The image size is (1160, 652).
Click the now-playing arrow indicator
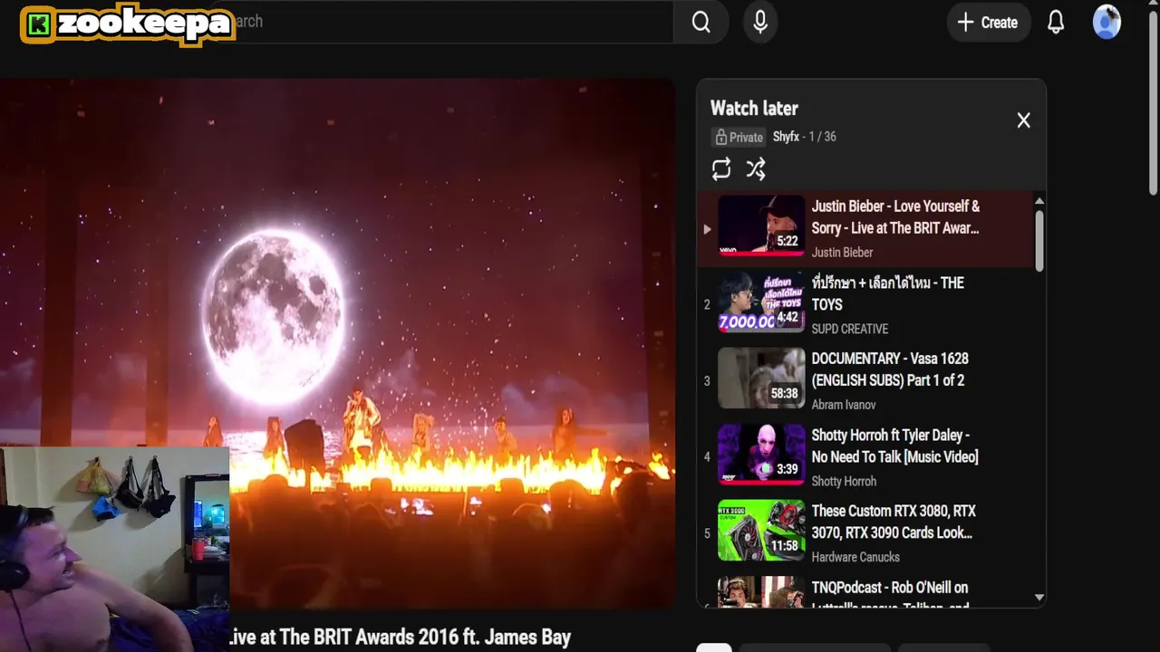pyautogui.click(x=707, y=229)
